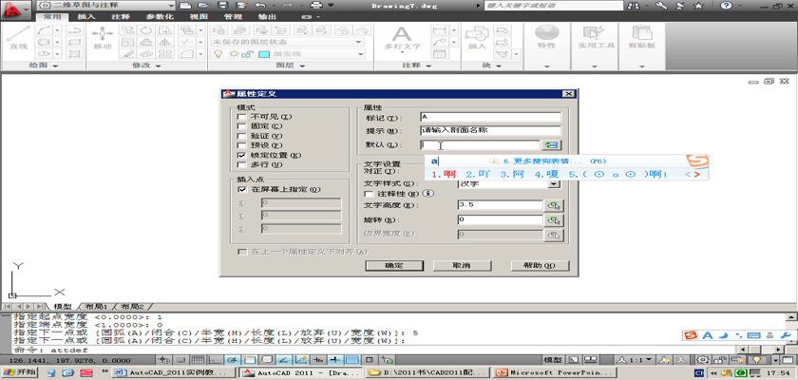Click the Mirror tool icon in Modify panel
This screenshot has width=798, height=380.
[x=164, y=42]
